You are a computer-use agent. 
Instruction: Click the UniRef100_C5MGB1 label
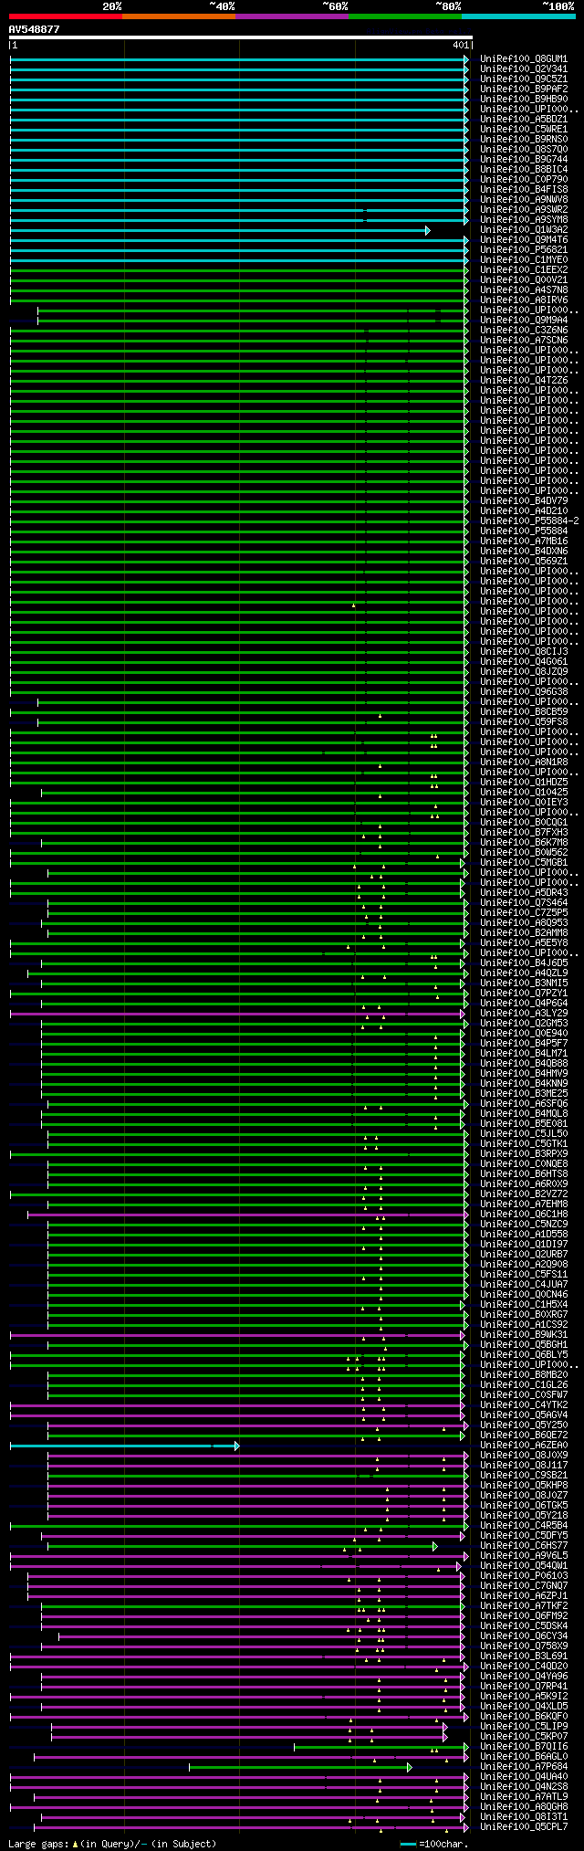[x=524, y=863]
